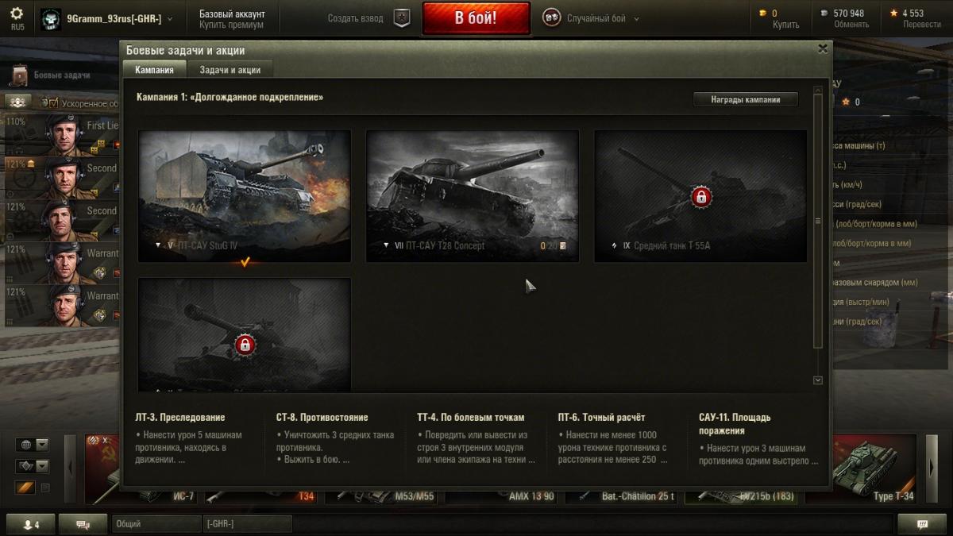The height and width of the screenshot is (536, 953).
Task: Click the campaign list scrollbar
Action: coord(818,220)
